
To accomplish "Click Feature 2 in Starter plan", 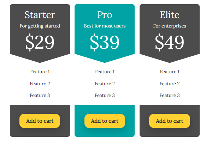I will (40, 84).
